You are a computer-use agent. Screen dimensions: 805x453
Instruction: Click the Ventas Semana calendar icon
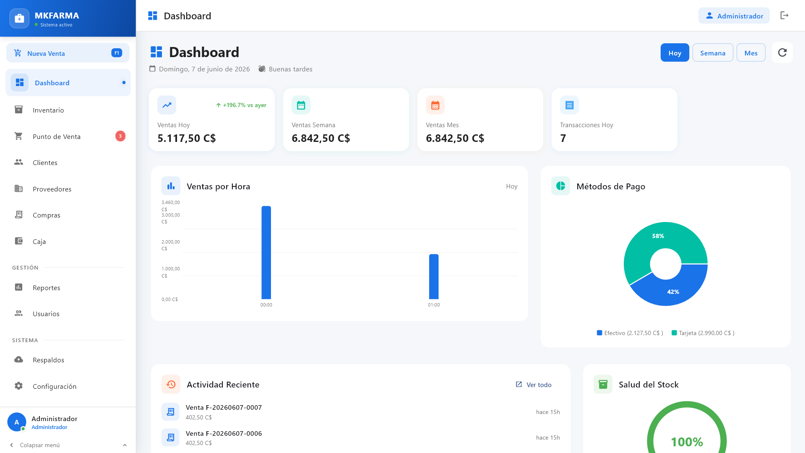click(x=301, y=105)
